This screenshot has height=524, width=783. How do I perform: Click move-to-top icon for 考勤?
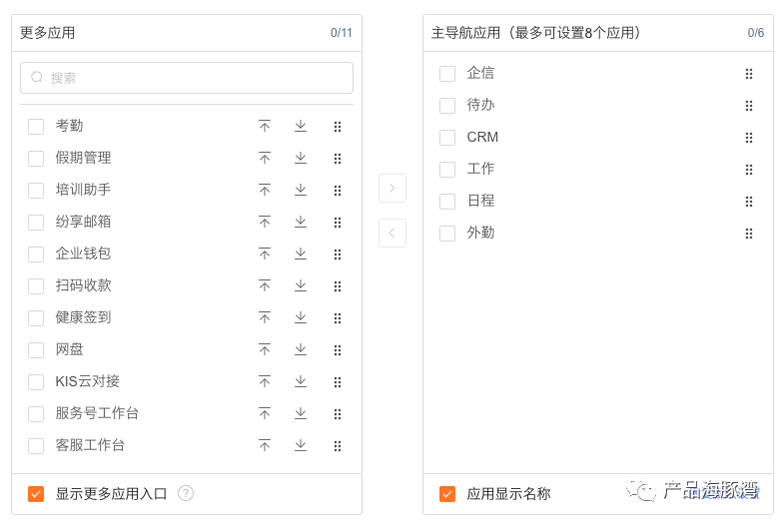point(265,126)
